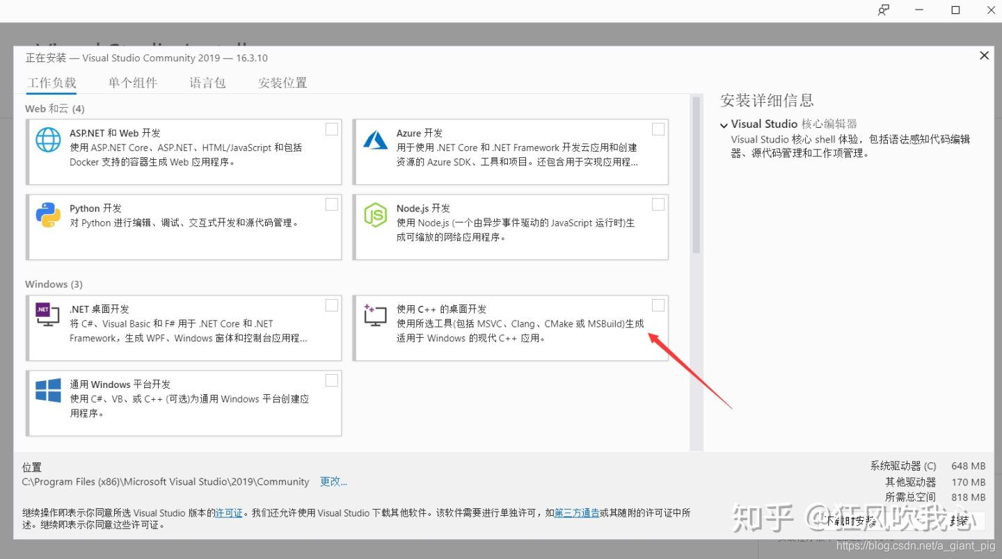Open the 语言包 tab
The width and height of the screenshot is (1002, 559).
(x=207, y=83)
